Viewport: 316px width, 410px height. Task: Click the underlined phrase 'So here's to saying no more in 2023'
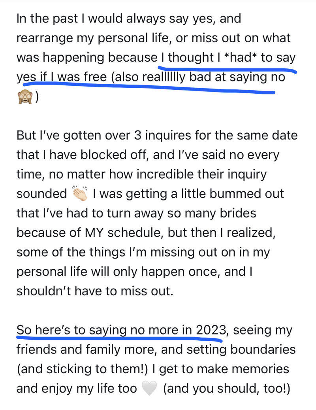click(121, 330)
